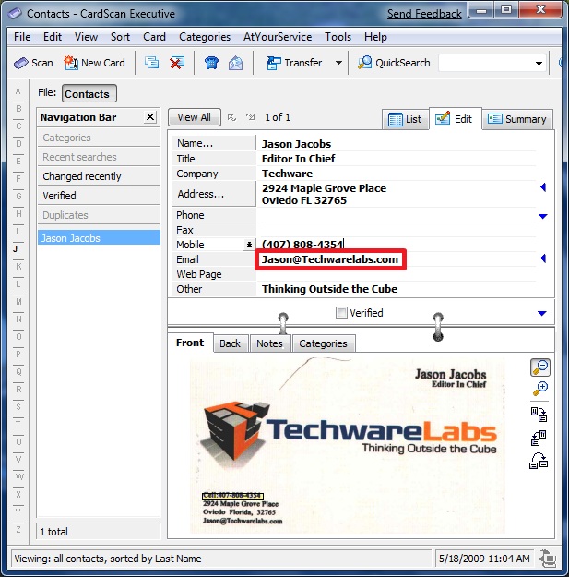Image resolution: width=569 pixels, height=577 pixels.
Task: Click the blue arrow beside Address
Action: pos(543,187)
